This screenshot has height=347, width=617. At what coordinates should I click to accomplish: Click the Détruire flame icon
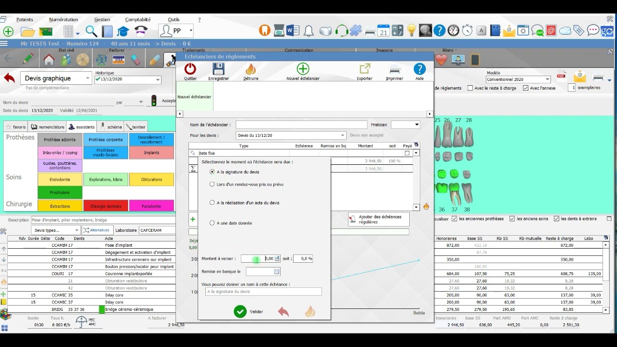250,69
